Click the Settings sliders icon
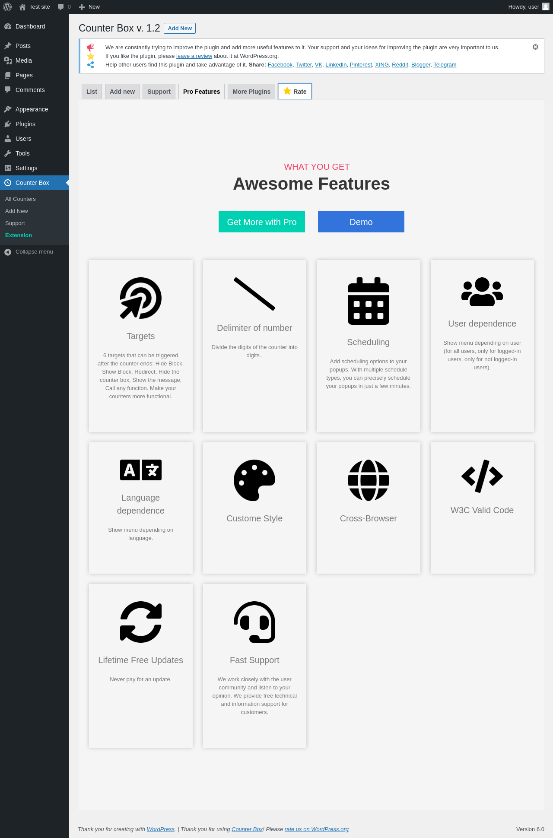 8,168
